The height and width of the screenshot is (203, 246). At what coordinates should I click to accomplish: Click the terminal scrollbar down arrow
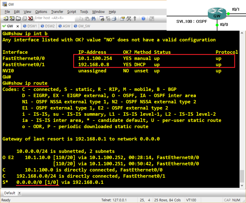[242, 185]
